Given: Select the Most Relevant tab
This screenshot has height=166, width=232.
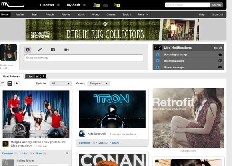Looking at the screenshot, I should (x=12, y=76).
